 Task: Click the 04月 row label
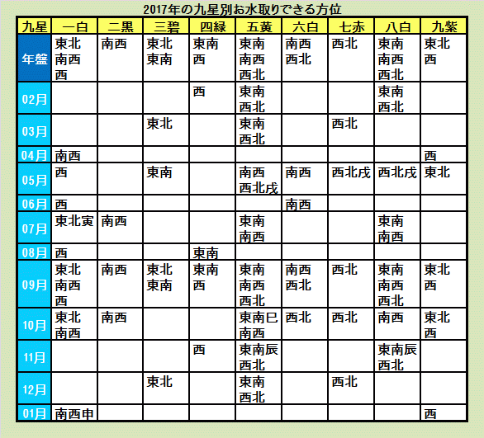click(34, 155)
